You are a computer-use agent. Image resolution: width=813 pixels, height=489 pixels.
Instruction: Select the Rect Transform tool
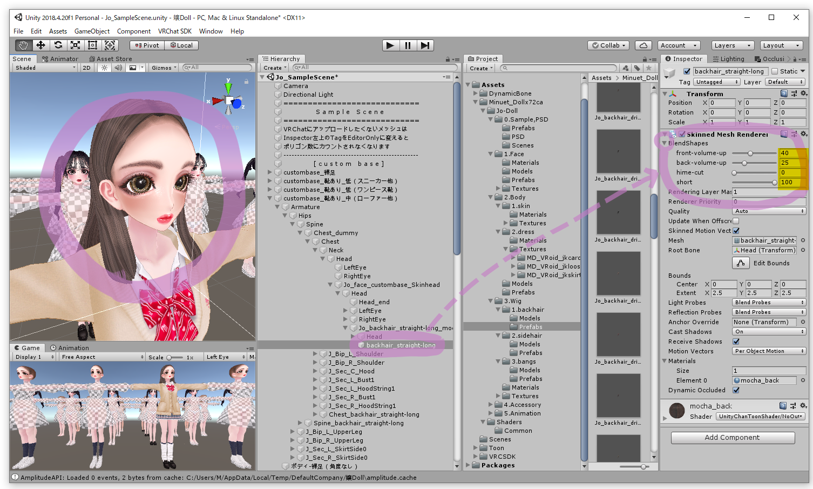pos(92,45)
